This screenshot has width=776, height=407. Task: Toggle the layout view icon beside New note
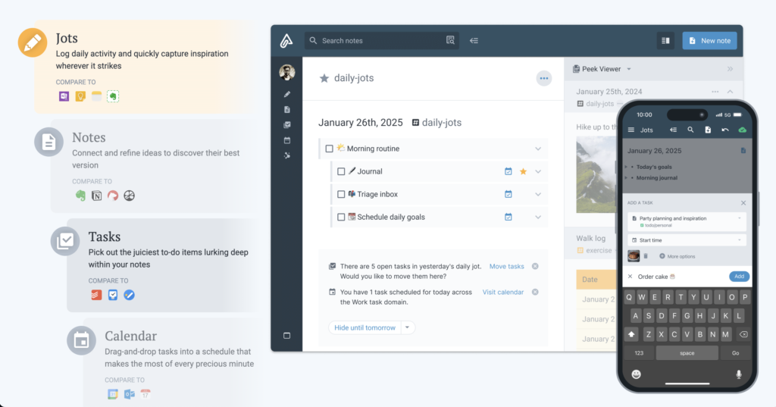click(665, 41)
